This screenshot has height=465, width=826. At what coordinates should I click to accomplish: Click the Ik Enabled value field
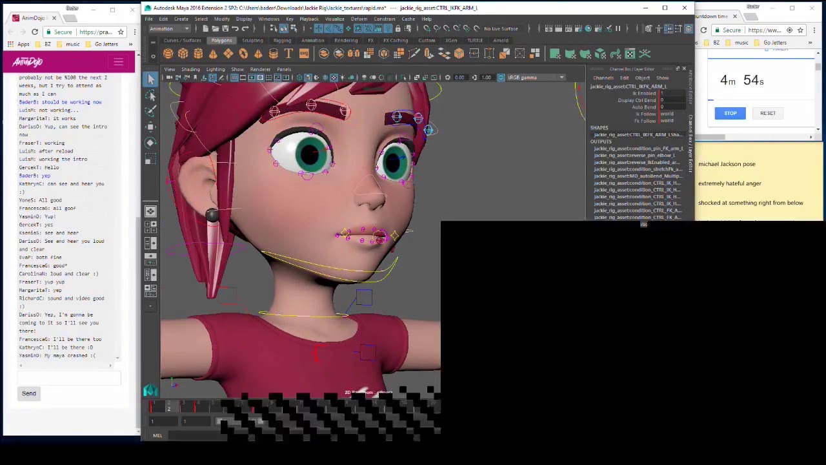point(672,93)
